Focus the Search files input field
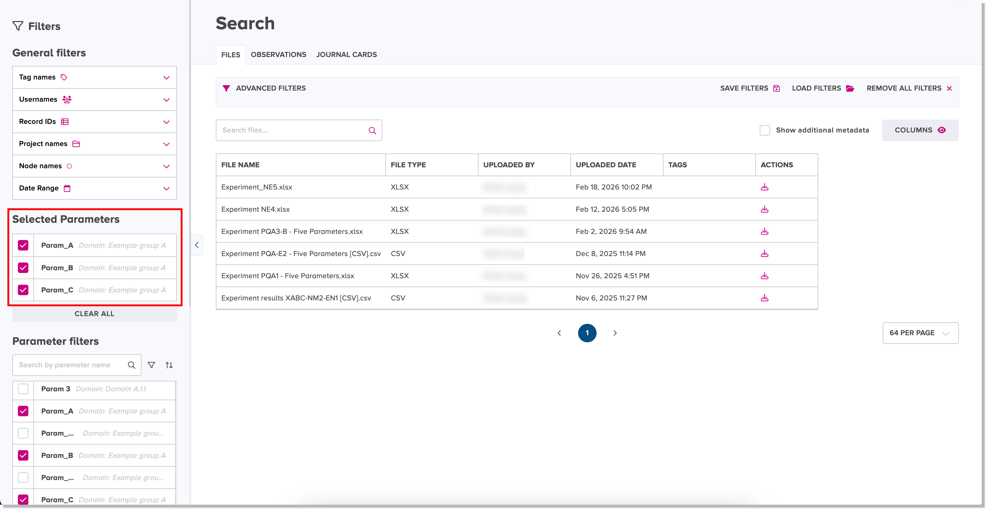This screenshot has height=509, width=986. coord(299,130)
